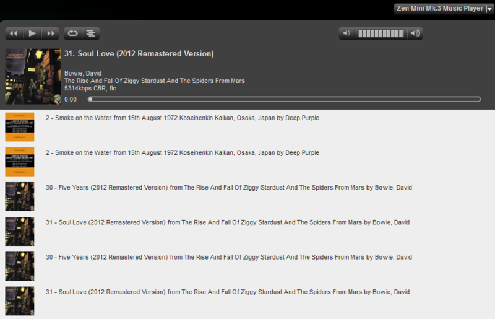Open now-playing album link Rise And Fall

(155, 81)
